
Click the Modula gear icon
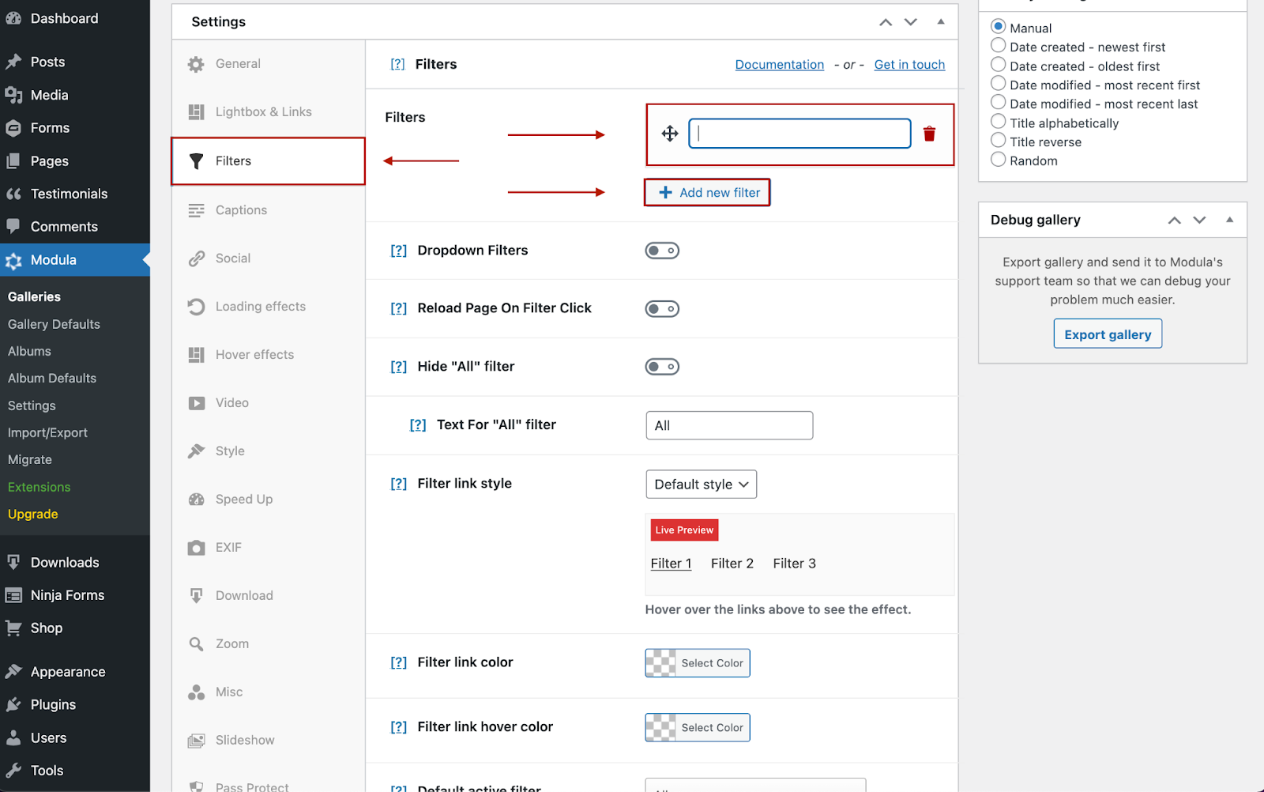pyautogui.click(x=13, y=261)
